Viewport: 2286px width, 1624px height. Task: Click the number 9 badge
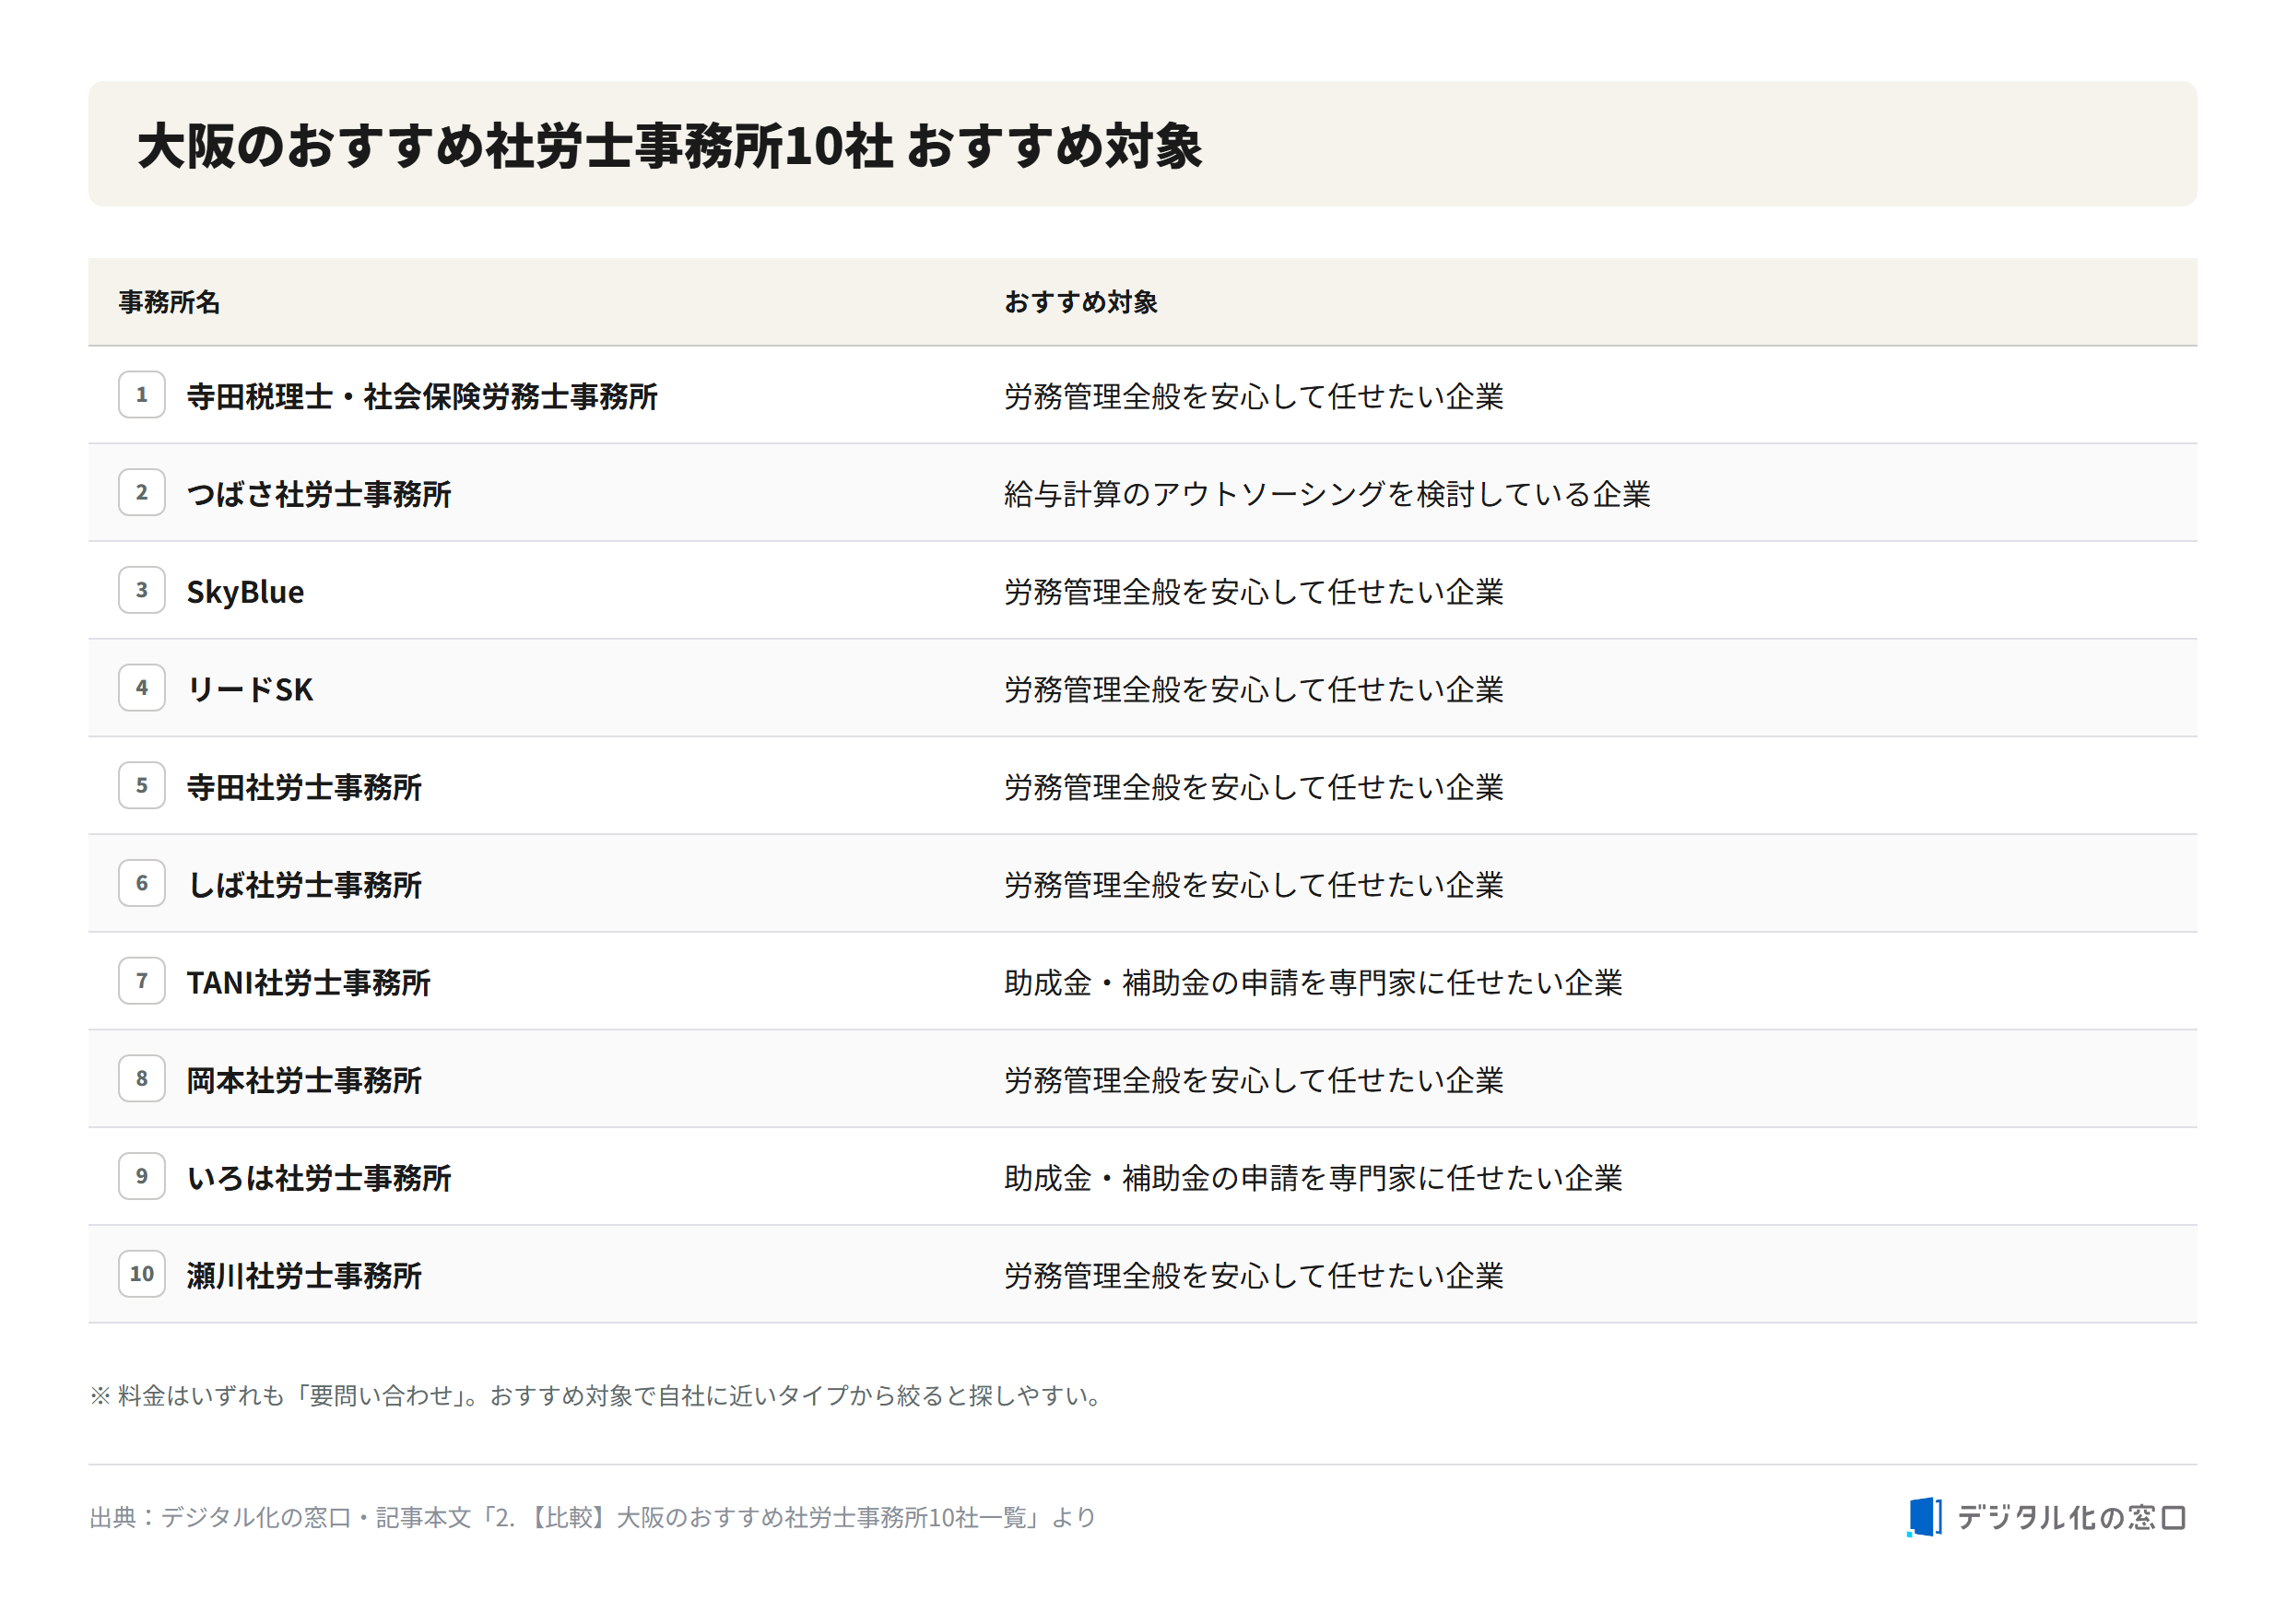[x=142, y=1177]
